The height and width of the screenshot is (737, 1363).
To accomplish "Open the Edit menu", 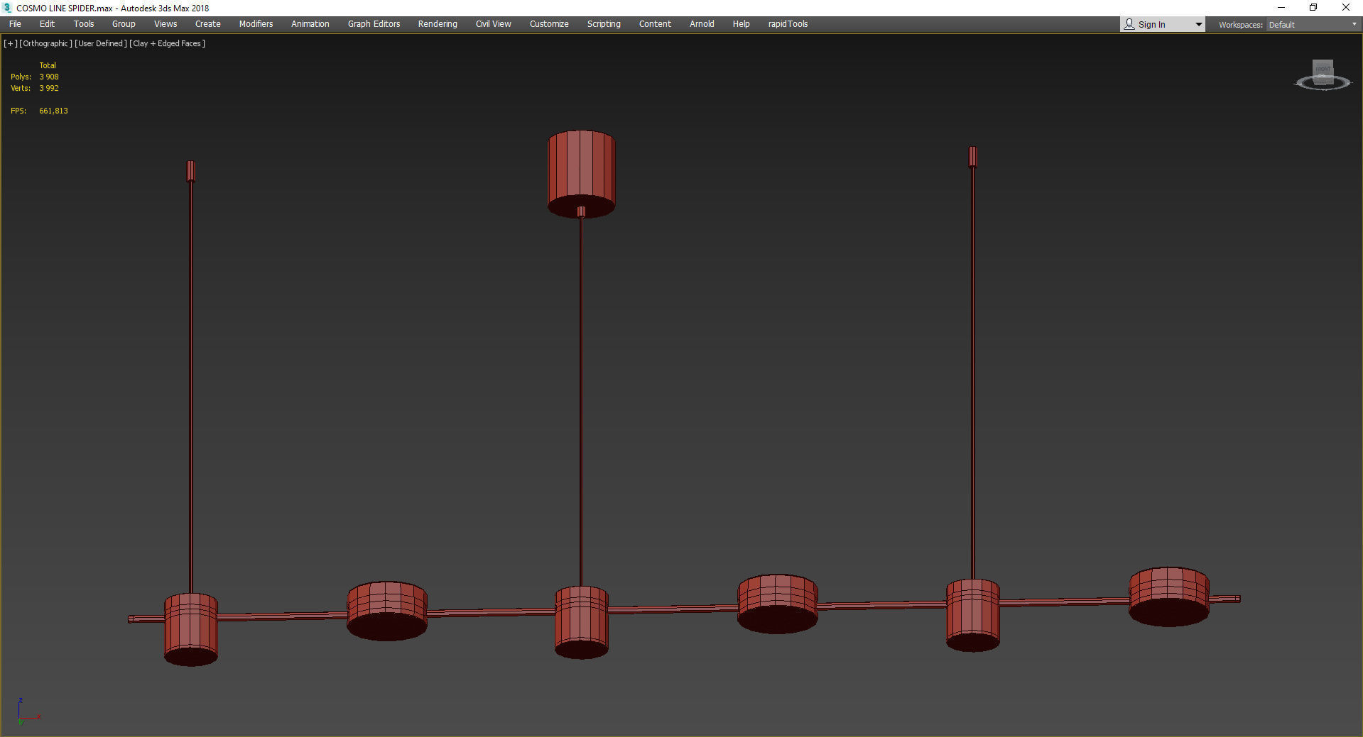I will (x=47, y=24).
